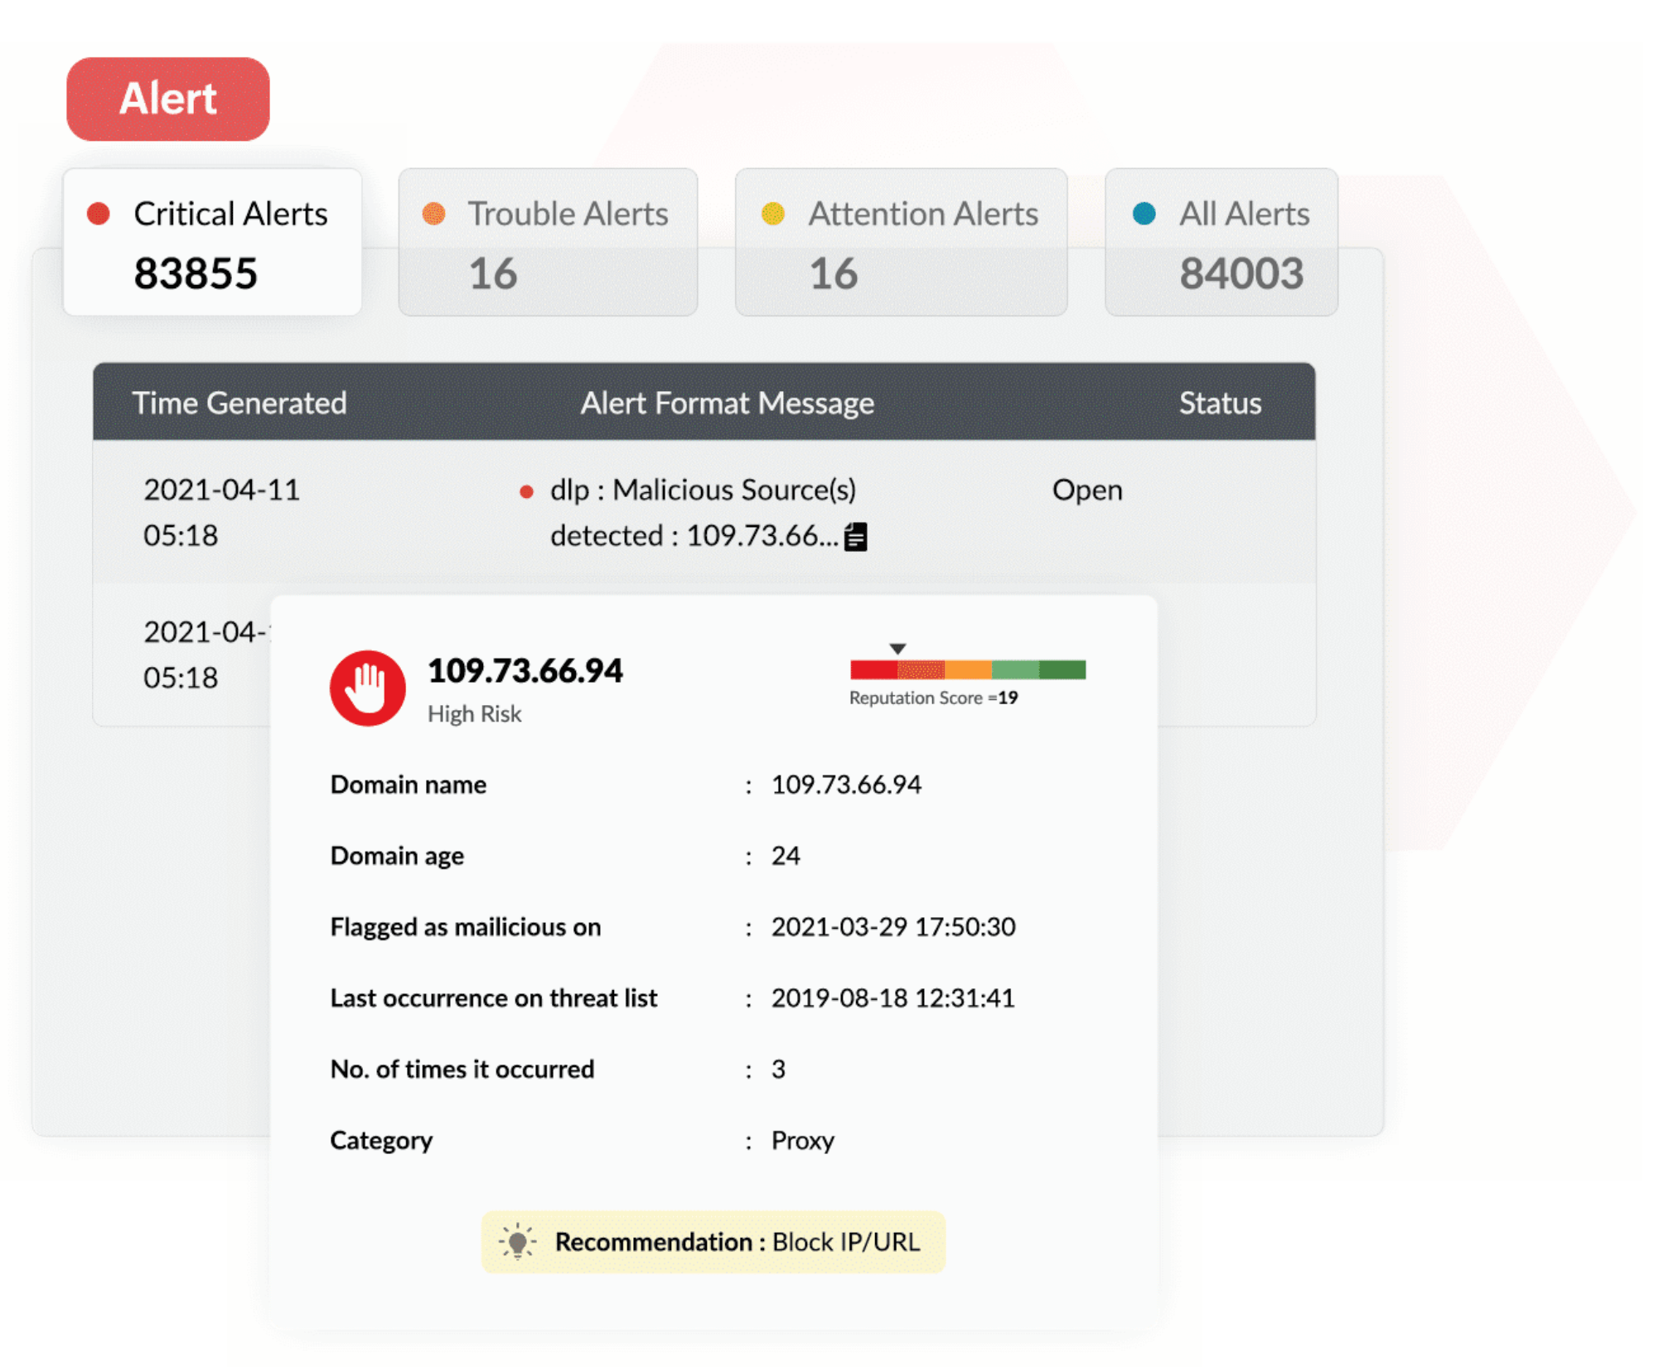This screenshot has height=1367, width=1659.
Task: Open the alert details document icon
Action: (x=855, y=537)
